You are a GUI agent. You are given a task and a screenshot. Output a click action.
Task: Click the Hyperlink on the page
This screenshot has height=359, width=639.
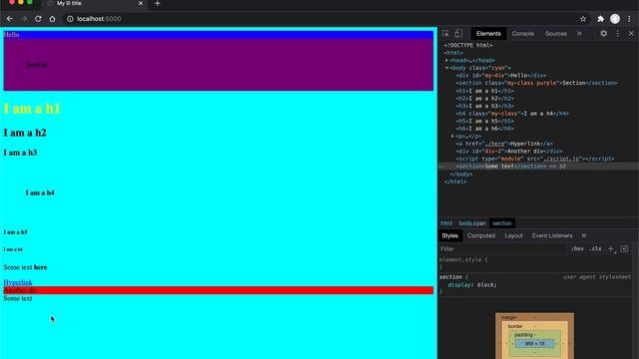pyautogui.click(x=18, y=282)
